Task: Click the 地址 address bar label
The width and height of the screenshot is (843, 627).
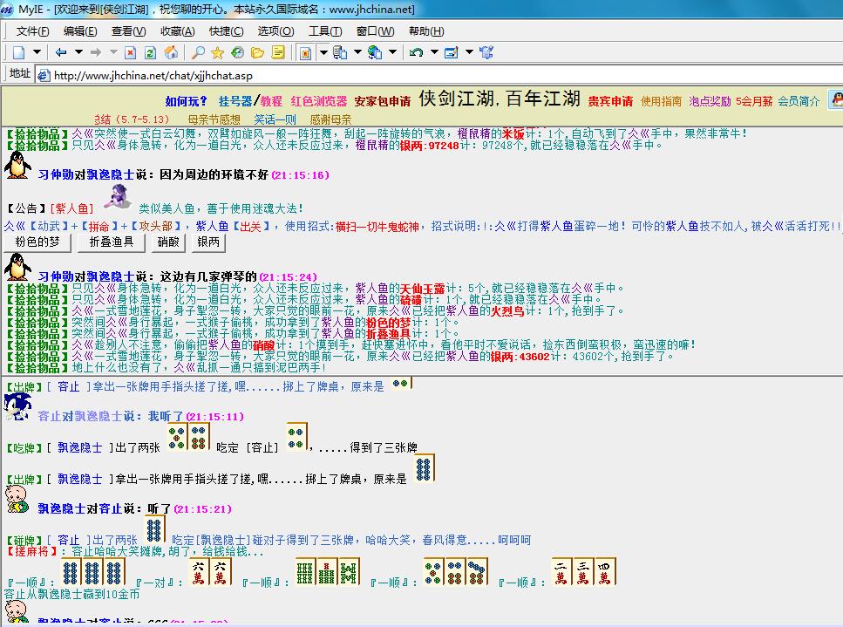Action: pyautogui.click(x=19, y=73)
